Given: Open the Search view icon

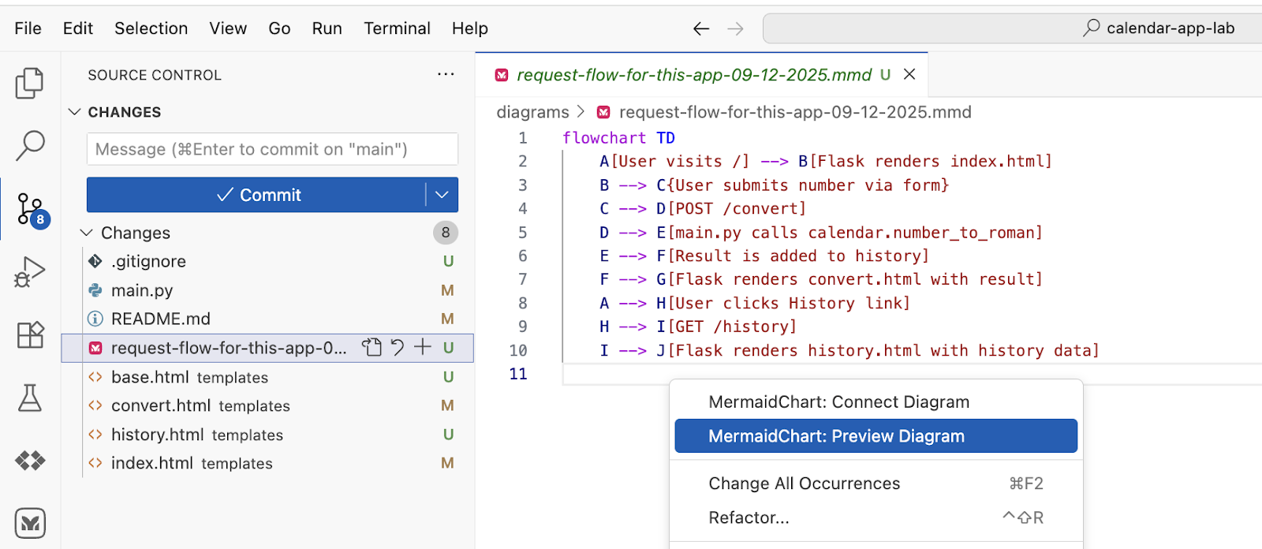Looking at the screenshot, I should point(30,146).
